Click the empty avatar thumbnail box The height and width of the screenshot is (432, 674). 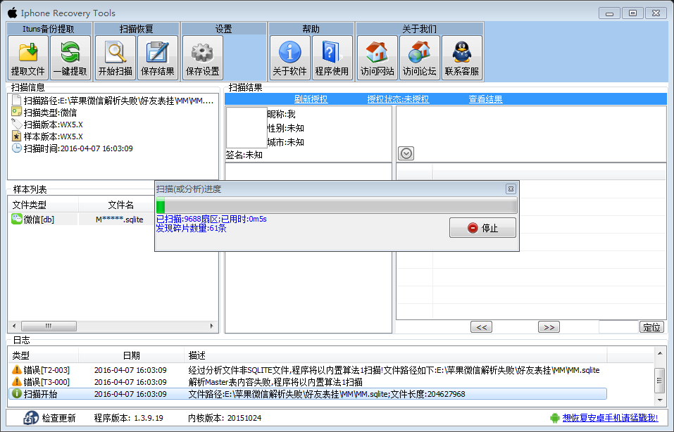click(246, 128)
